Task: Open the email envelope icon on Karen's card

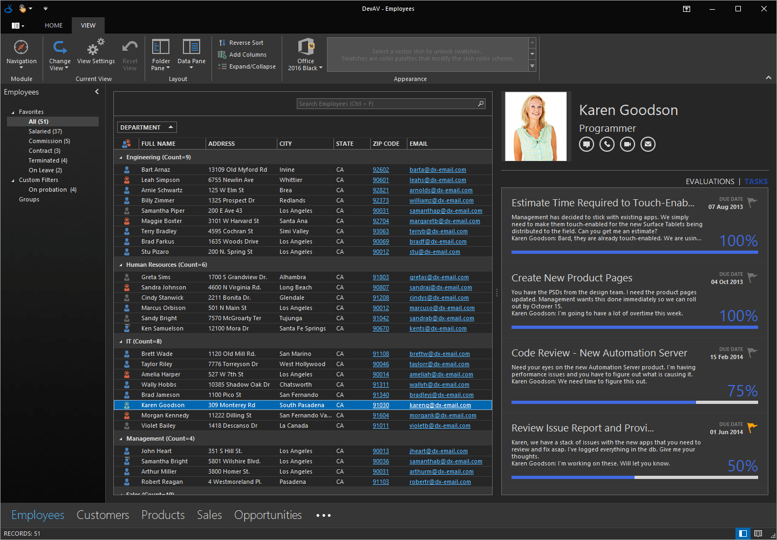Action: pyautogui.click(x=647, y=144)
